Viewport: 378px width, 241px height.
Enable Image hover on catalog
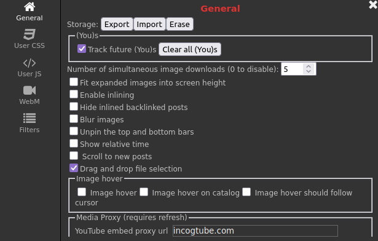click(144, 192)
